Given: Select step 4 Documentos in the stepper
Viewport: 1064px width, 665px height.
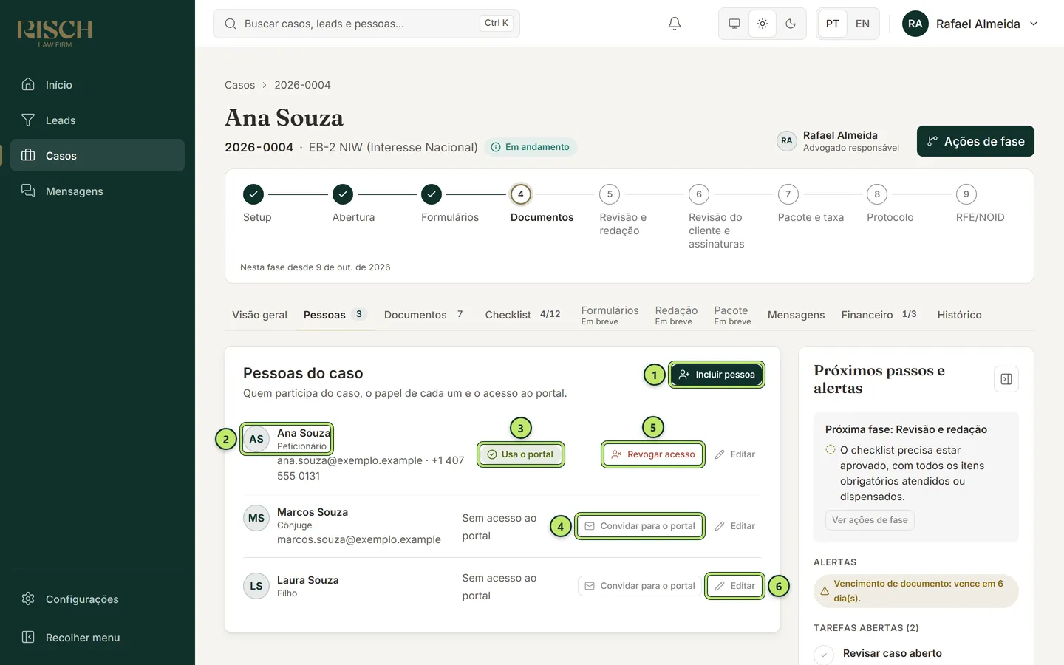Looking at the screenshot, I should [521, 194].
